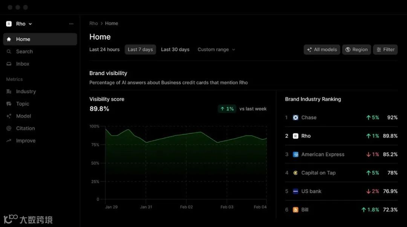
Task: Open the sidebar three-dot more menu
Action: click(x=71, y=24)
